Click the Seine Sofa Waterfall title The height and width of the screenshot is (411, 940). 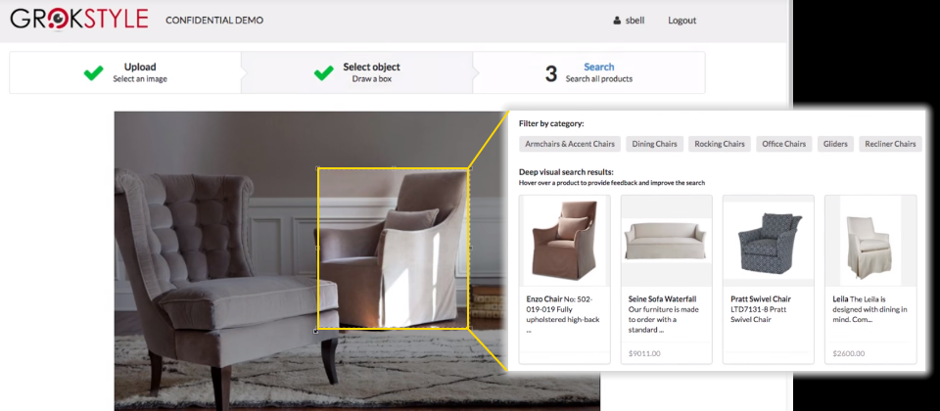662,298
